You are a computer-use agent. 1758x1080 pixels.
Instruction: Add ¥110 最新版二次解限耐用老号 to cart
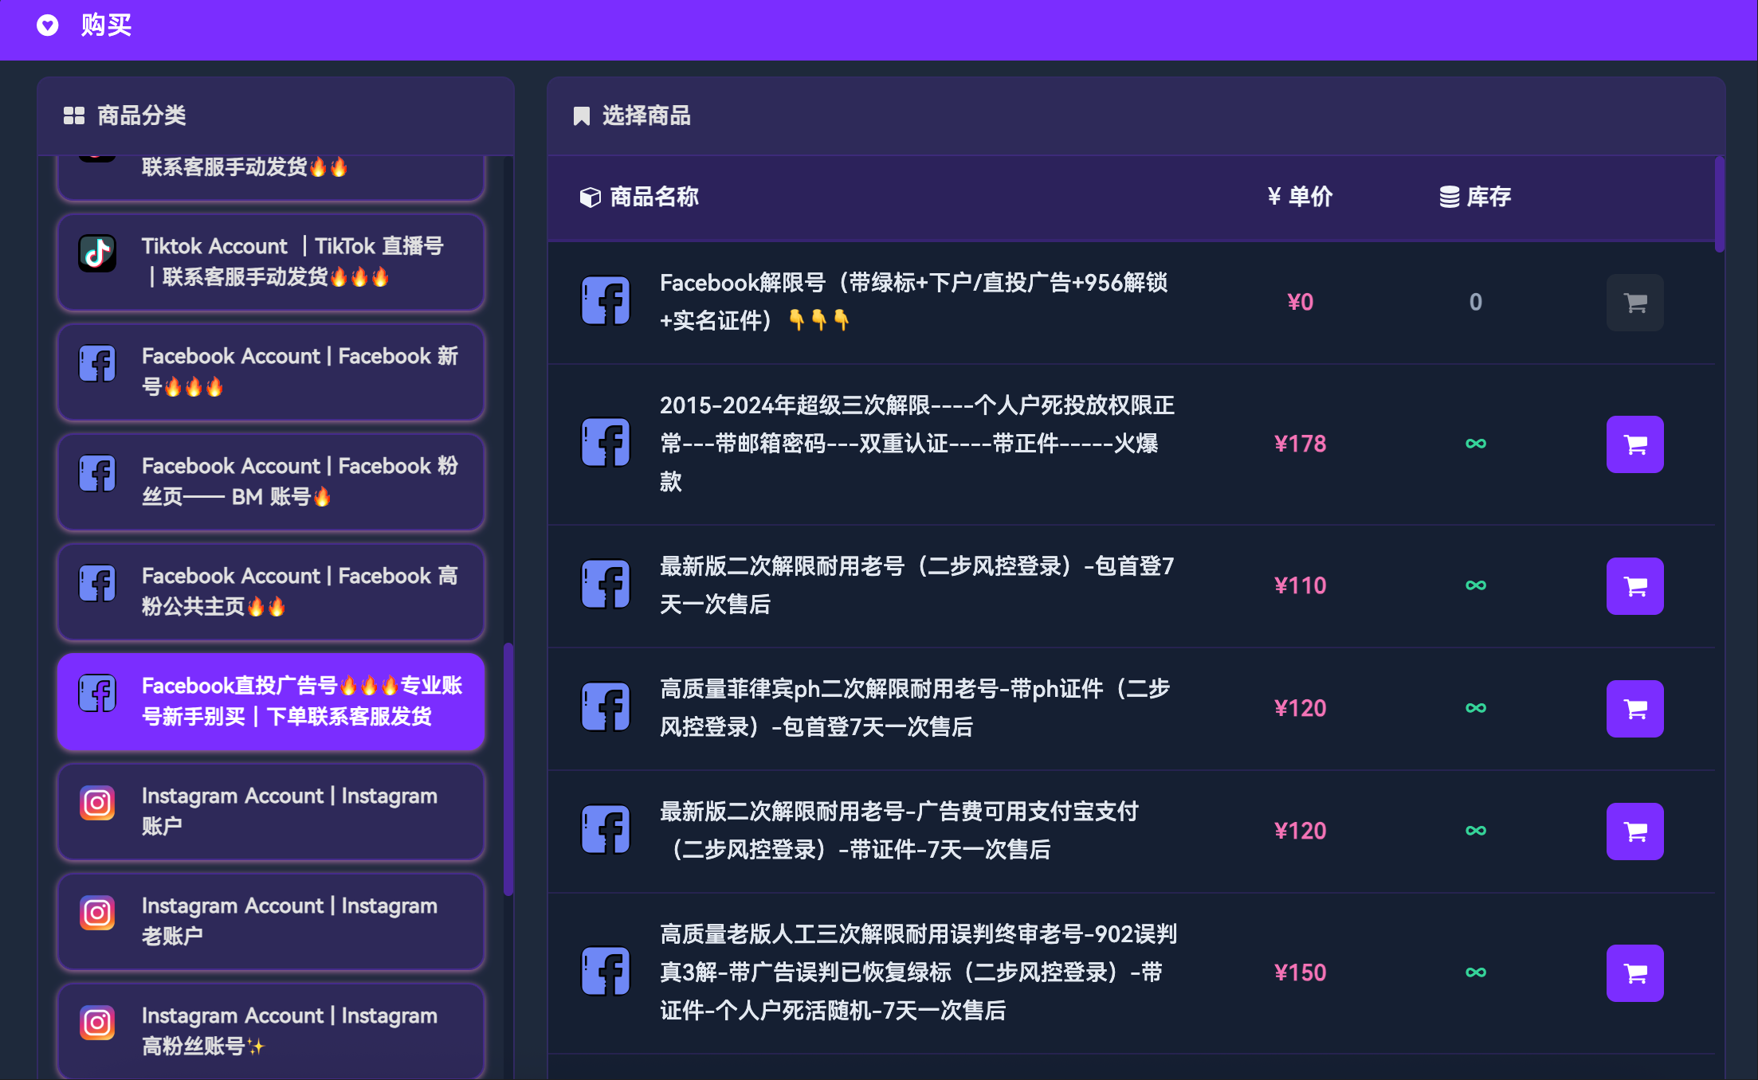1634,586
